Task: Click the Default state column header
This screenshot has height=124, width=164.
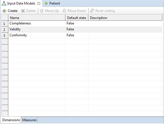Action: click(x=77, y=18)
